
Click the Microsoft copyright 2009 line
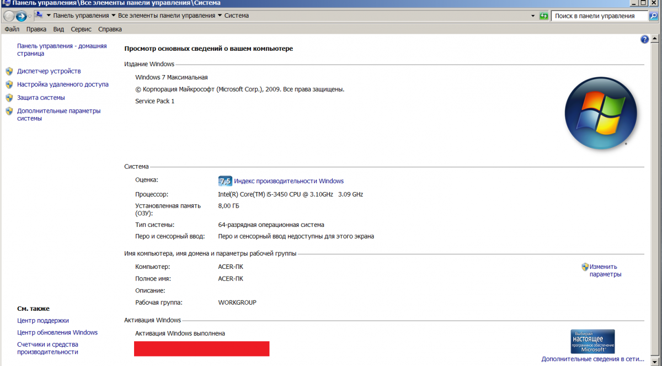pos(240,89)
